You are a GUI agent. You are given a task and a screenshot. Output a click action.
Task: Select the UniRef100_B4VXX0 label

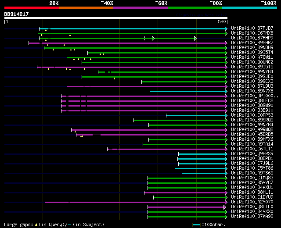point(252,212)
